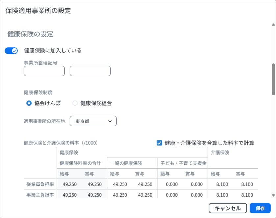Click 事業主負担率 一般の健康保険 給与 rate cell
The height and width of the screenshot is (218, 276).
coord(120,195)
